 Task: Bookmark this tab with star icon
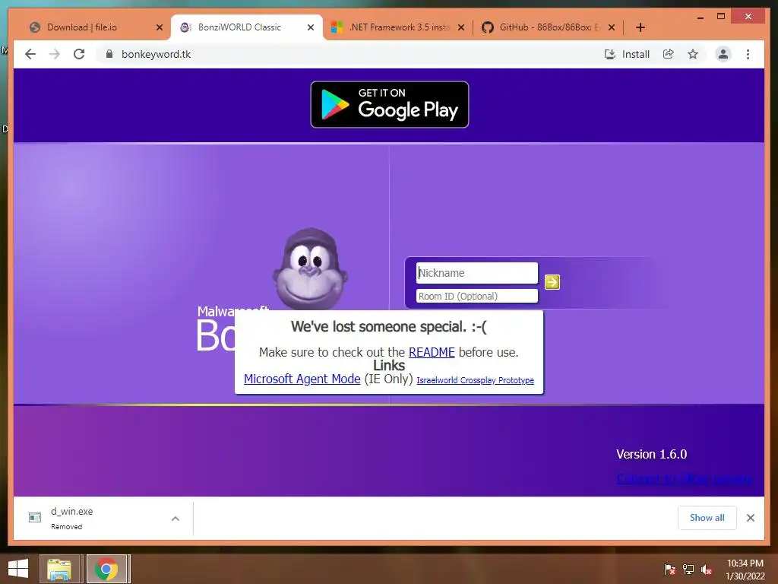click(x=693, y=54)
